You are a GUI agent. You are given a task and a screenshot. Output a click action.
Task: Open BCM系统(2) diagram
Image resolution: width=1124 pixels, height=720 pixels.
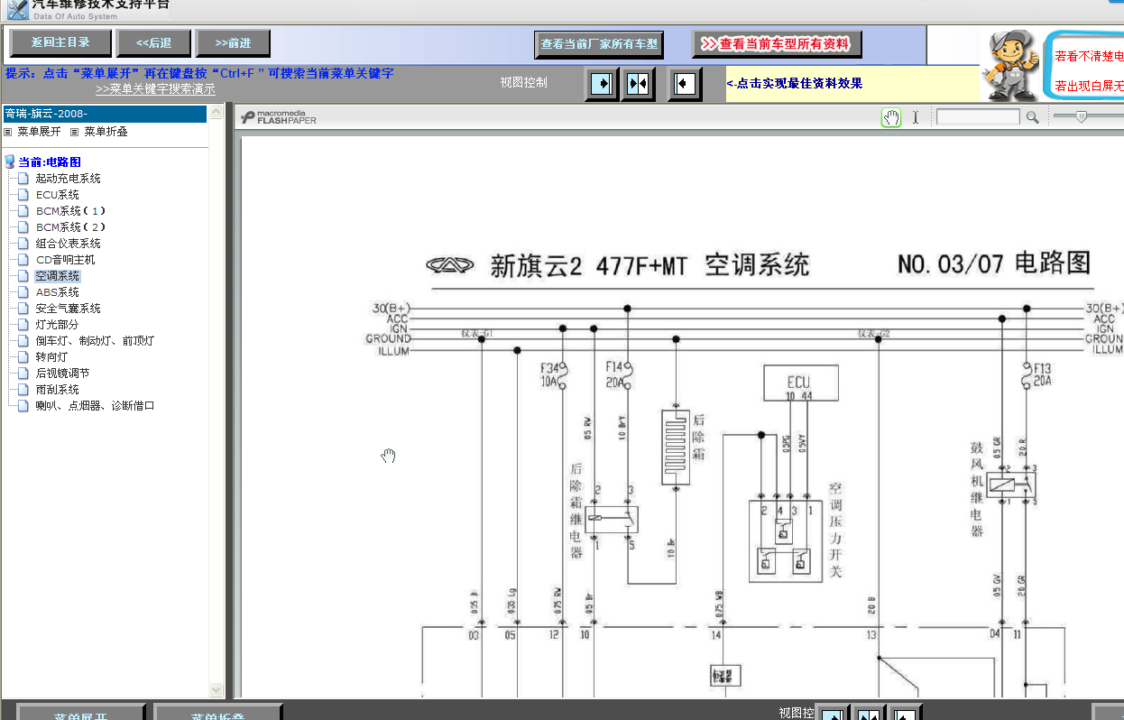[71, 227]
